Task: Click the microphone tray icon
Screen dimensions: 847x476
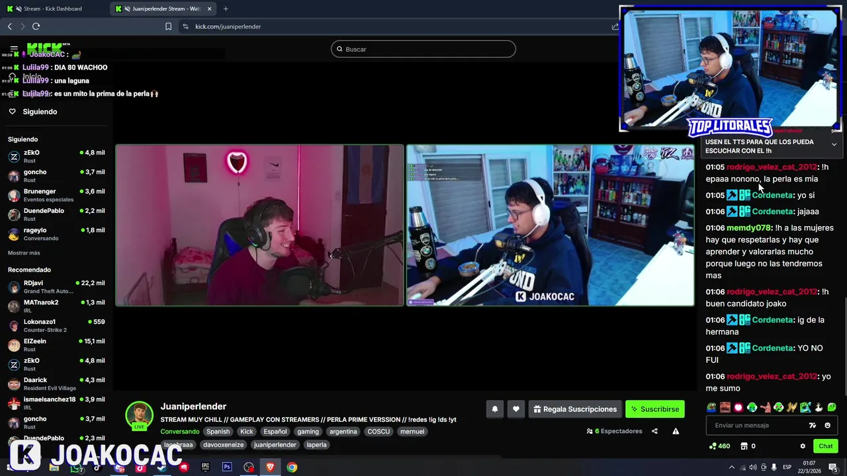Action: click(x=774, y=467)
